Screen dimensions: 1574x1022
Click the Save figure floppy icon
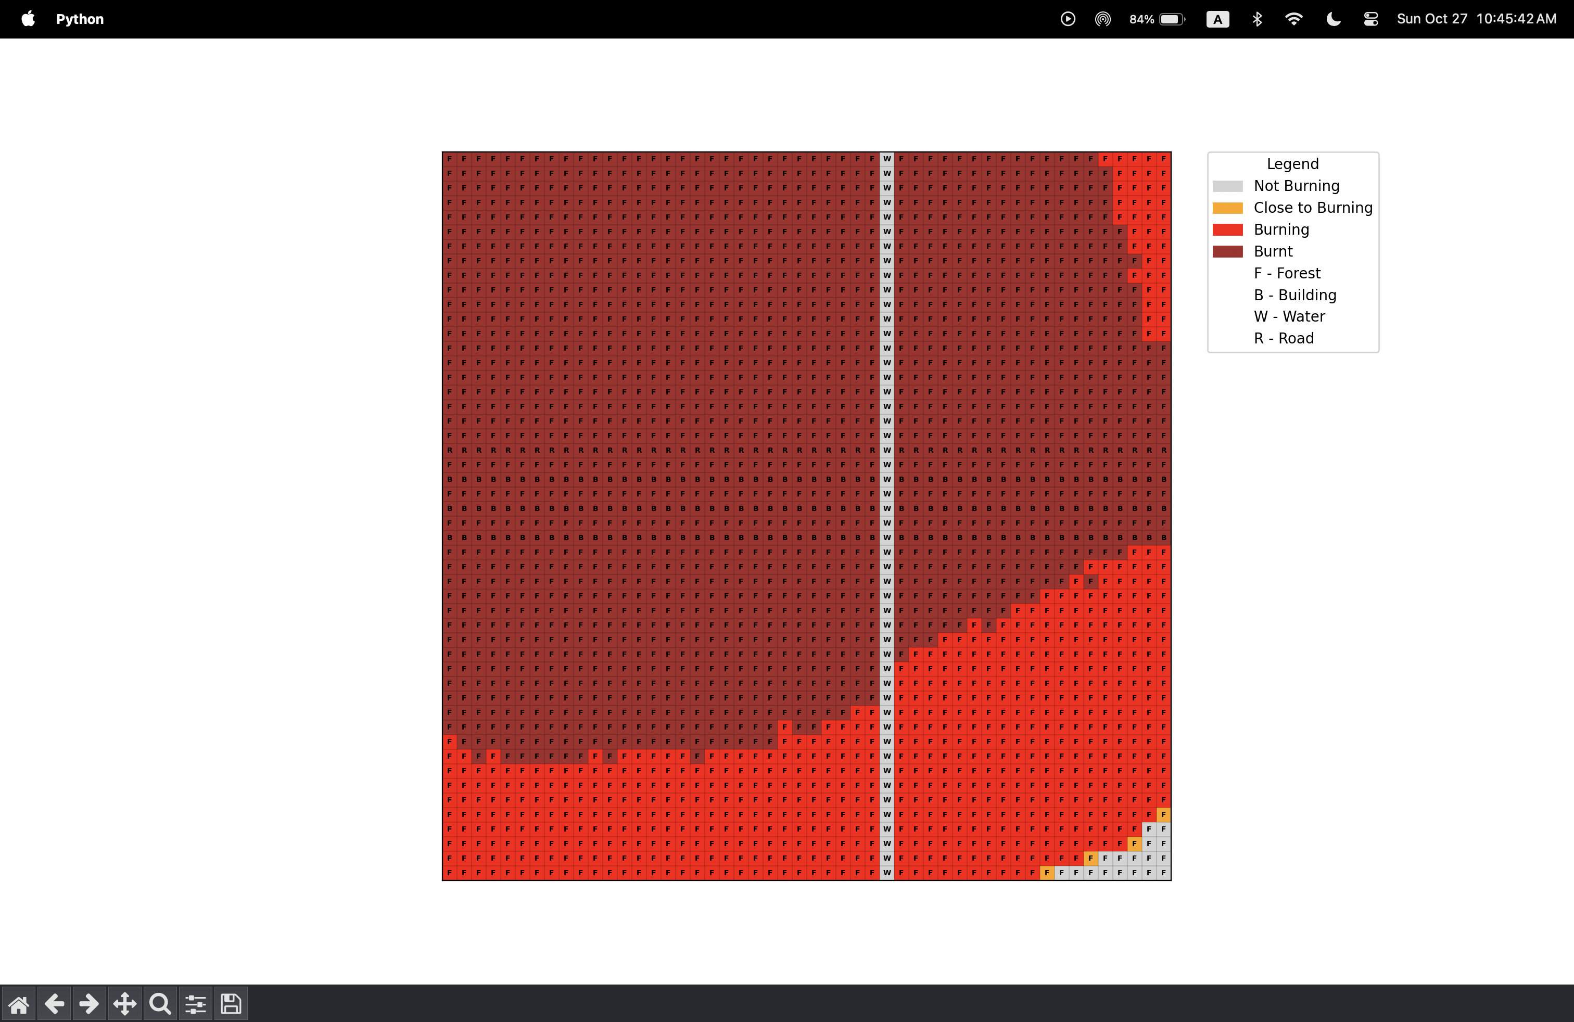[231, 1004]
